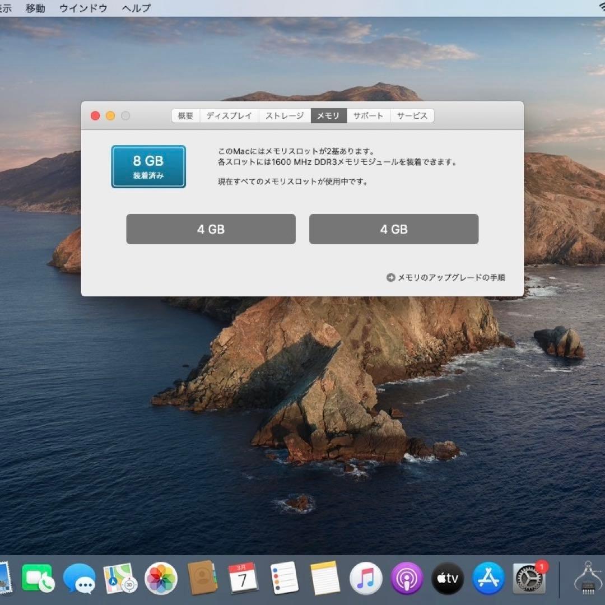Open the ウインドウ menu
Viewport: 605px width, 605px height.
coord(83,8)
